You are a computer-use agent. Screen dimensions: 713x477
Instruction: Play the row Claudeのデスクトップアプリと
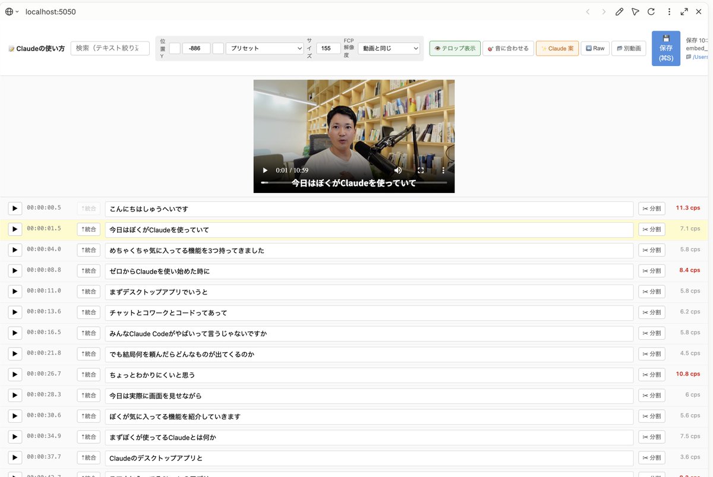click(x=15, y=458)
